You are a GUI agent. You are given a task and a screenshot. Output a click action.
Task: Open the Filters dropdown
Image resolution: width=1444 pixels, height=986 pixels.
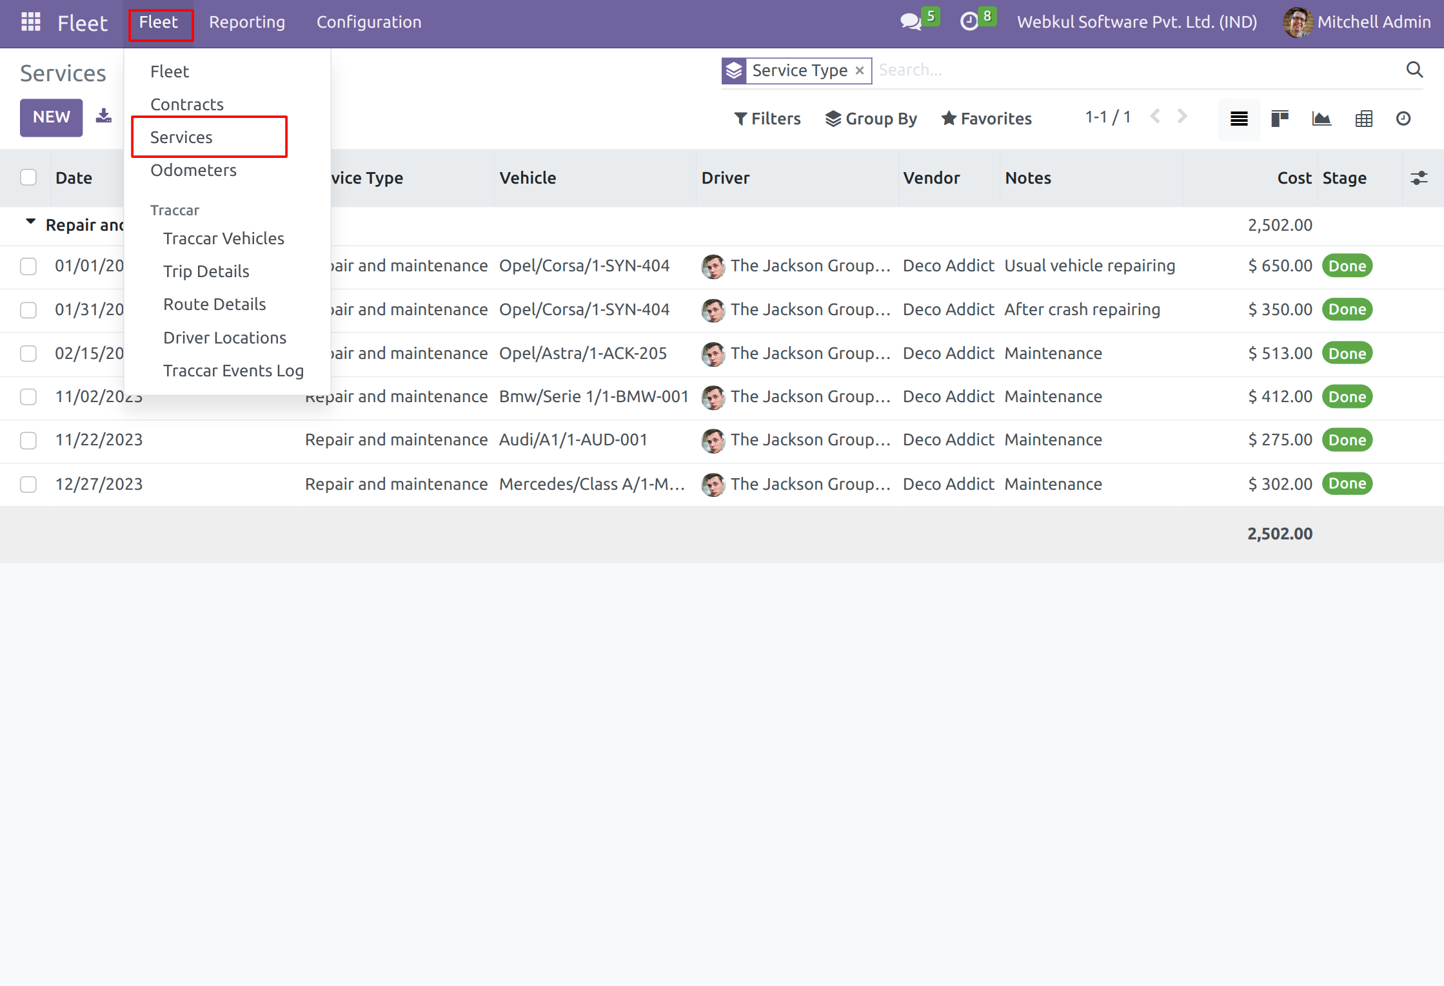click(x=767, y=119)
